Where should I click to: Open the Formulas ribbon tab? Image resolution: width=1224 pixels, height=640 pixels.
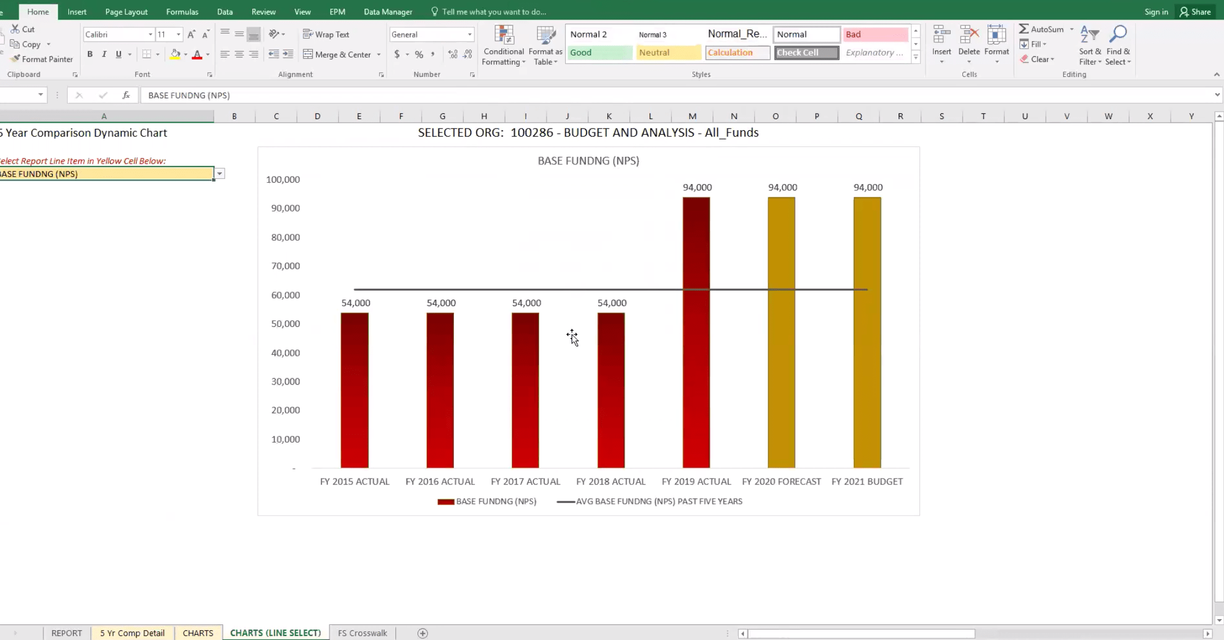coord(182,12)
